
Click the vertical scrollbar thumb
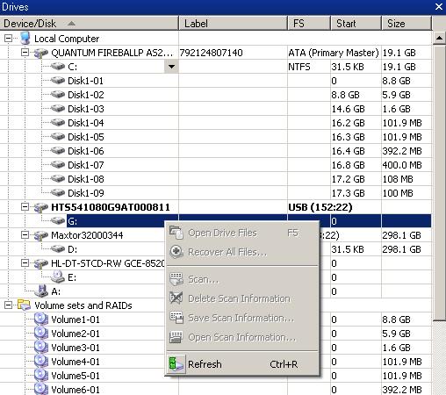(x=439, y=183)
